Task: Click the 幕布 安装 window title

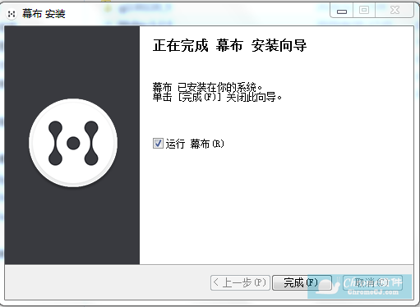Action: click(x=44, y=14)
